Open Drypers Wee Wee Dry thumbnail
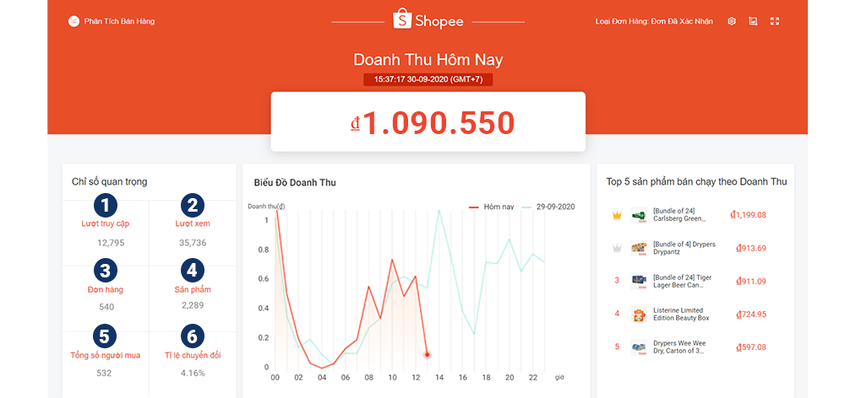845x398 pixels. pos(639,347)
